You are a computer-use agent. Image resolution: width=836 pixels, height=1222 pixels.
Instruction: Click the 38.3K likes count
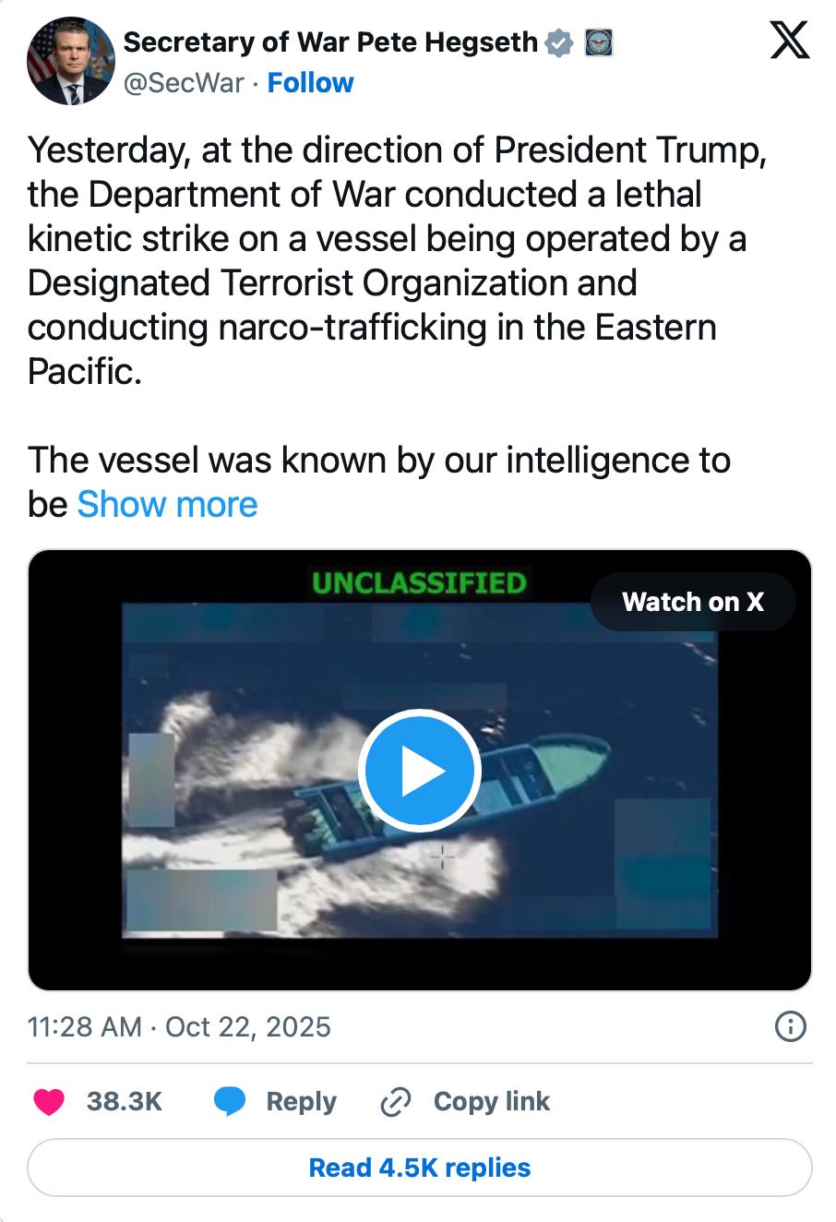click(x=125, y=1101)
